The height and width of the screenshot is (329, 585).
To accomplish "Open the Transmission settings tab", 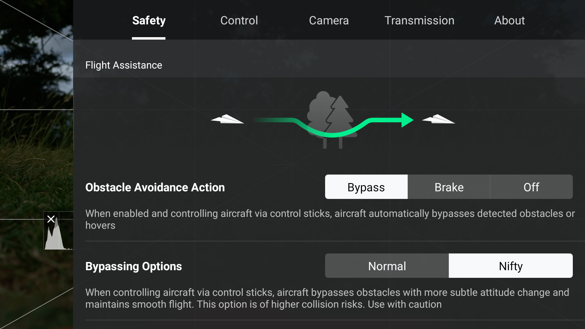I will 420,20.
